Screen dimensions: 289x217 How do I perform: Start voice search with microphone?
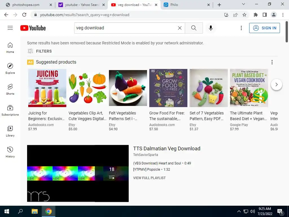211,28
